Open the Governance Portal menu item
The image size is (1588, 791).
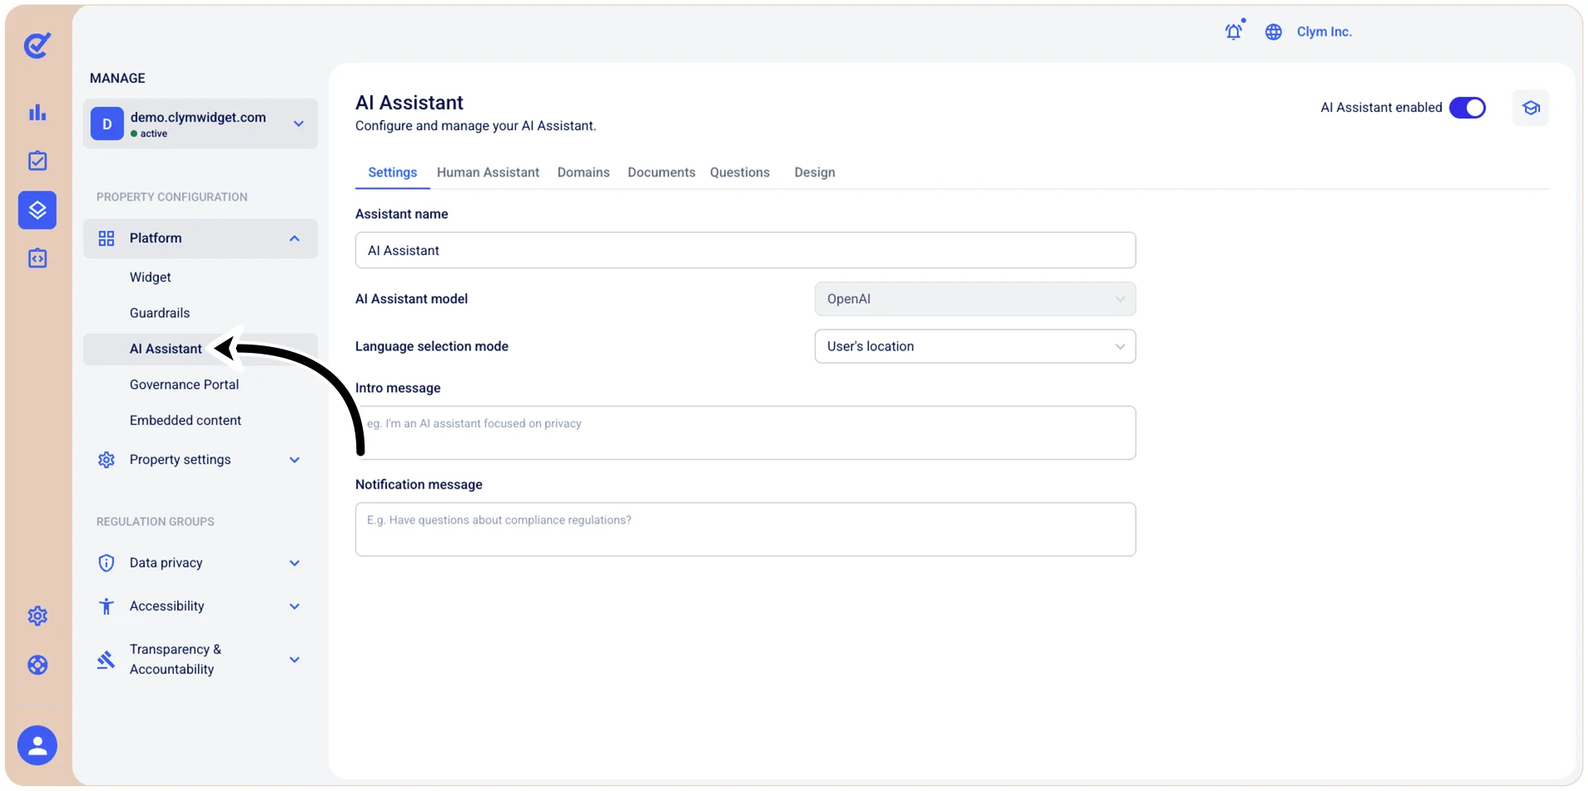click(x=184, y=384)
